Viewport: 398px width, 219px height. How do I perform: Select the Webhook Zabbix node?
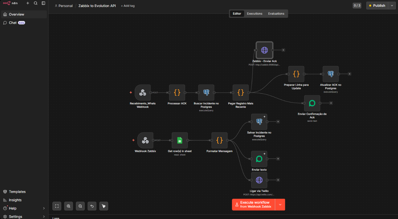pyautogui.click(x=145, y=140)
